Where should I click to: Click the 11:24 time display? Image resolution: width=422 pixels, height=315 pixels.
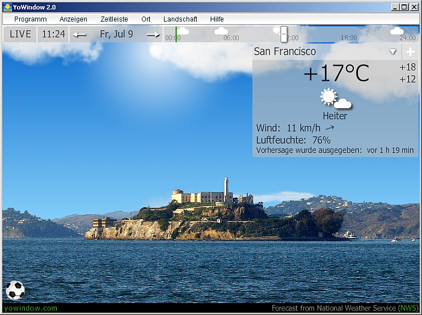[x=53, y=34]
